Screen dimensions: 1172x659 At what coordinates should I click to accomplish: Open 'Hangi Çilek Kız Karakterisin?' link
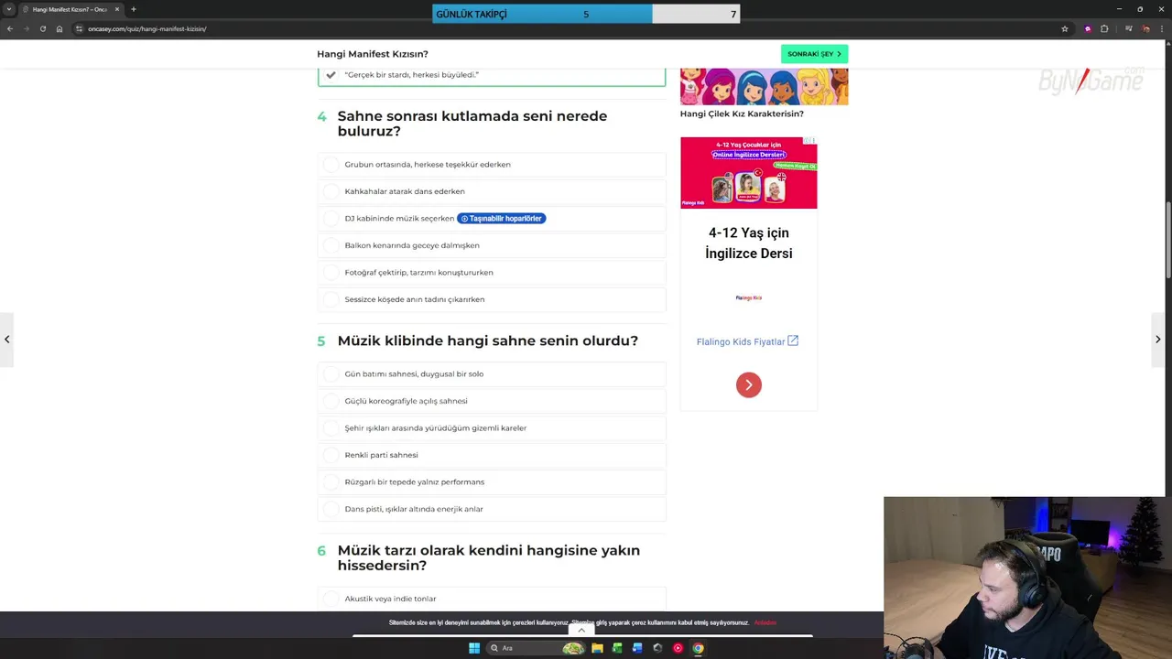click(x=742, y=114)
